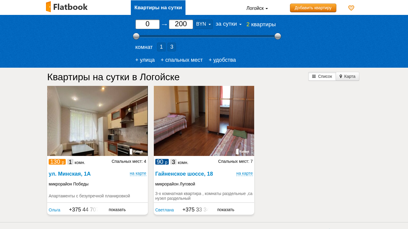The height and width of the screenshot is (229, 408).
Task: Expand the '+ спальных мест' filter
Action: click(182, 60)
